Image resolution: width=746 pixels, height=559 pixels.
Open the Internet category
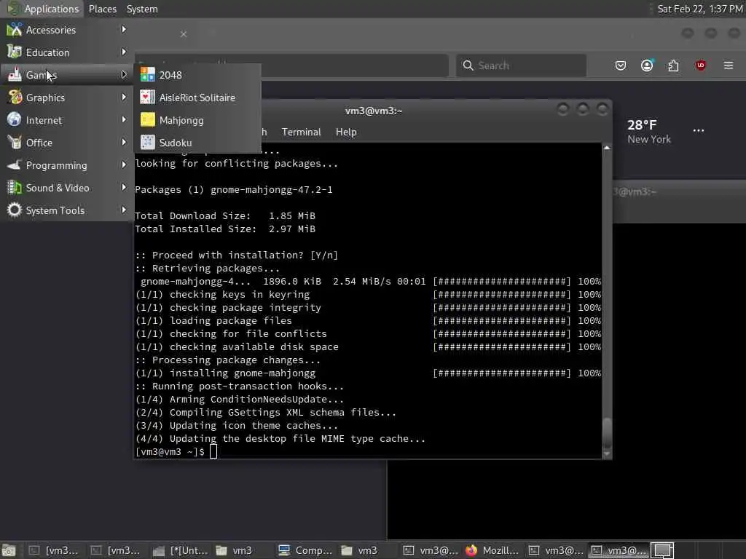[x=67, y=120]
